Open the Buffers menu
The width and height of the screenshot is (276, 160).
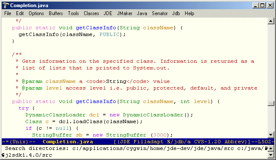coord(56,13)
